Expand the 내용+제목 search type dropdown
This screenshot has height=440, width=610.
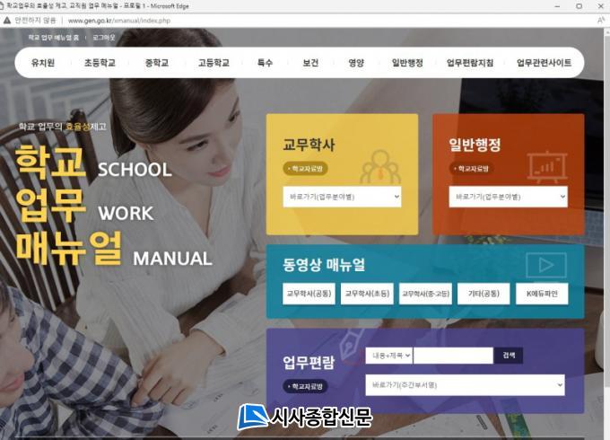pos(388,356)
